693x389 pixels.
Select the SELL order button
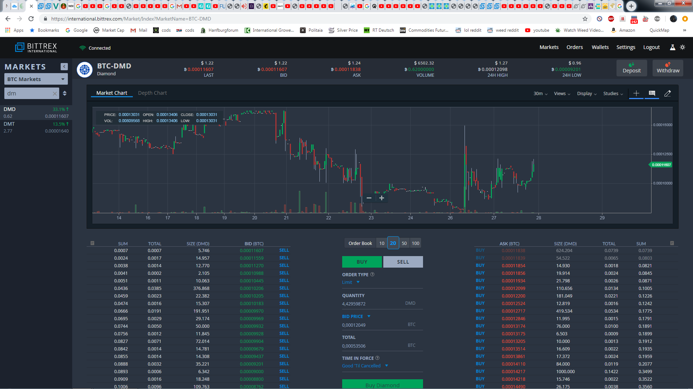point(403,262)
